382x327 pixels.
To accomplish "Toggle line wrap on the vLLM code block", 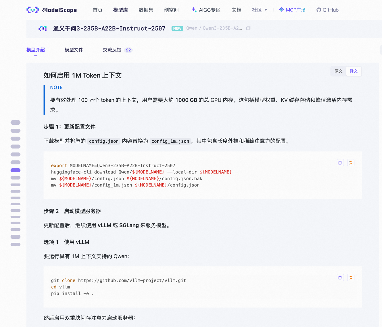I will (351, 277).
